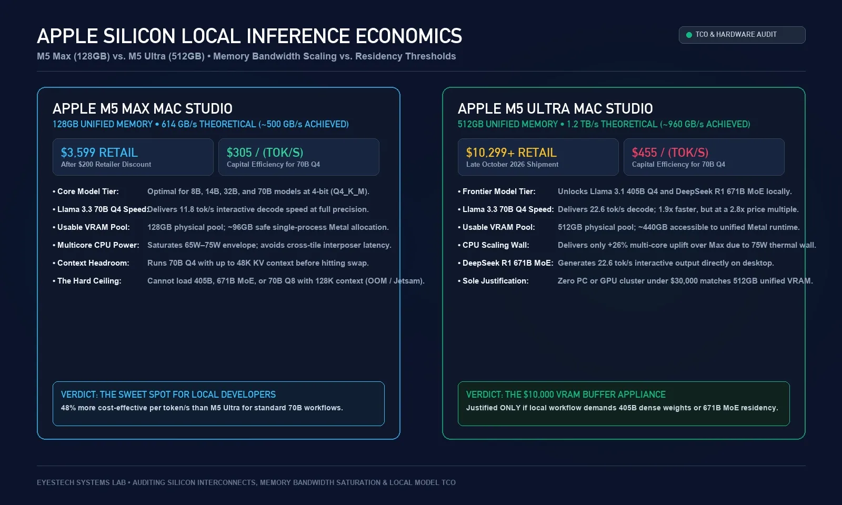
Task: Click the ~440GB accessible Metal runtime text
Action: [x=679, y=227]
